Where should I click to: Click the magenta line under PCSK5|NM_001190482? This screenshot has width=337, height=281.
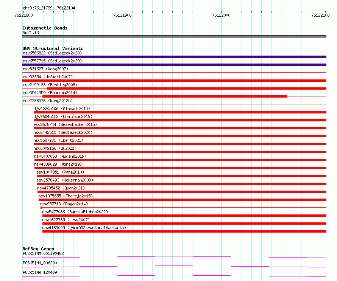point(174,257)
